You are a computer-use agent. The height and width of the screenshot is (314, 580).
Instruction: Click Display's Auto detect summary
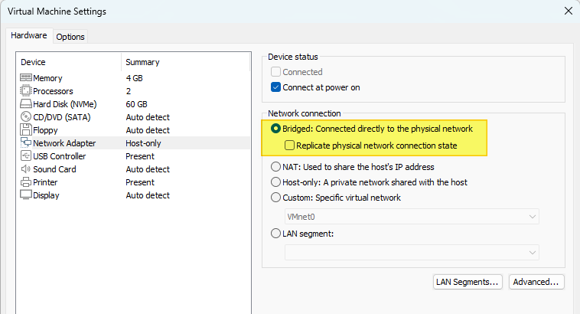148,195
